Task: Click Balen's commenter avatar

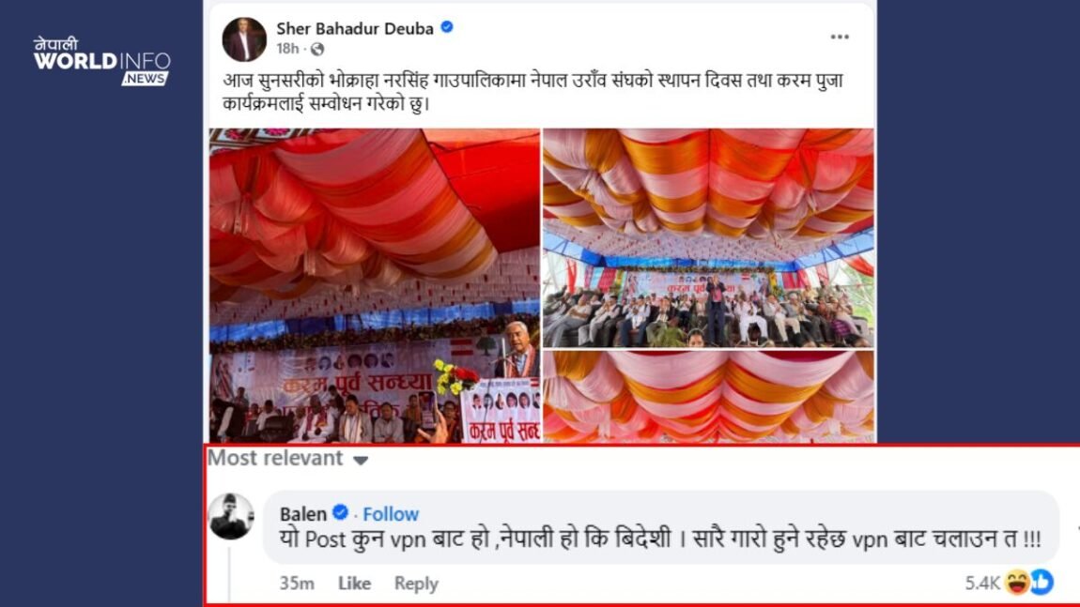Action: coord(231,516)
